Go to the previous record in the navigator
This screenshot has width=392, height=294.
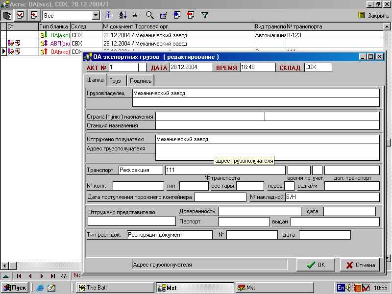(x=30, y=276)
